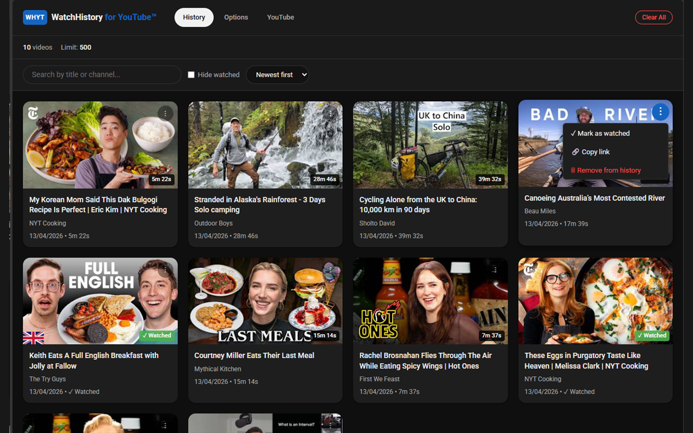Viewport: 693px width, 433px height.
Task: Open three-dot menu on Last Meals video
Action: [330, 269]
